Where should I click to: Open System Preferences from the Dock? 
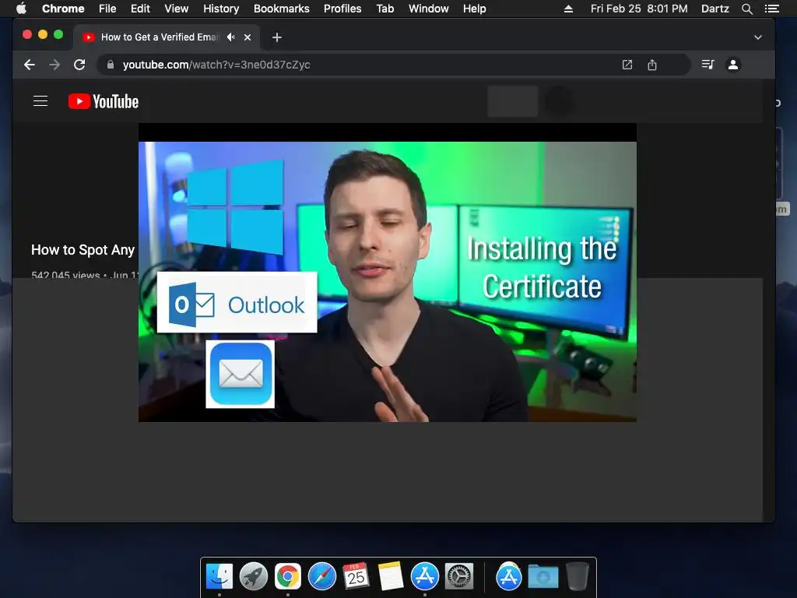(459, 577)
